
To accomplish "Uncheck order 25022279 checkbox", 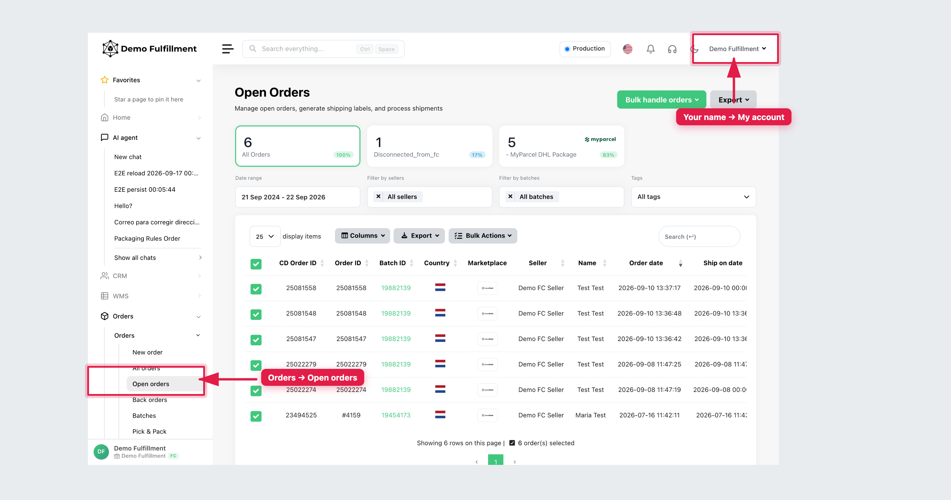I will pos(256,365).
